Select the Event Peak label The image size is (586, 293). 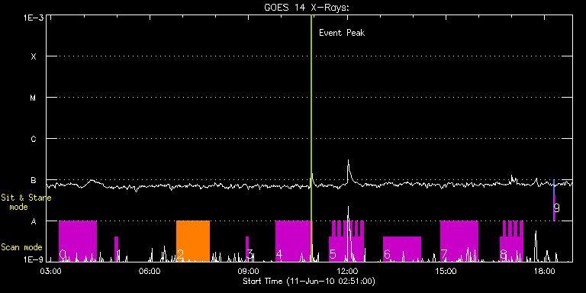[342, 33]
